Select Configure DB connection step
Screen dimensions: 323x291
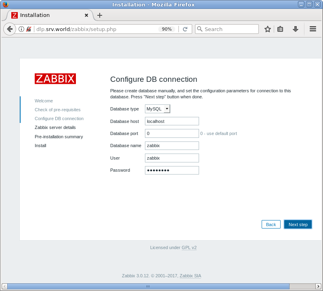[x=59, y=118]
